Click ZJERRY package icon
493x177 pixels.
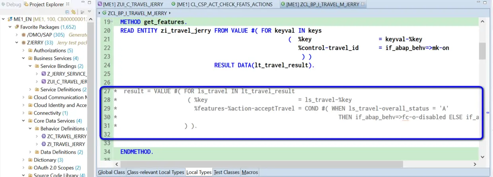coord(23,42)
